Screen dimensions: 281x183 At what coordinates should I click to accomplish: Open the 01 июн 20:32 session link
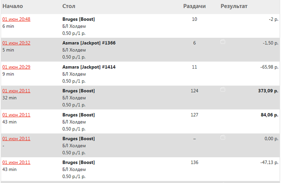16,43
